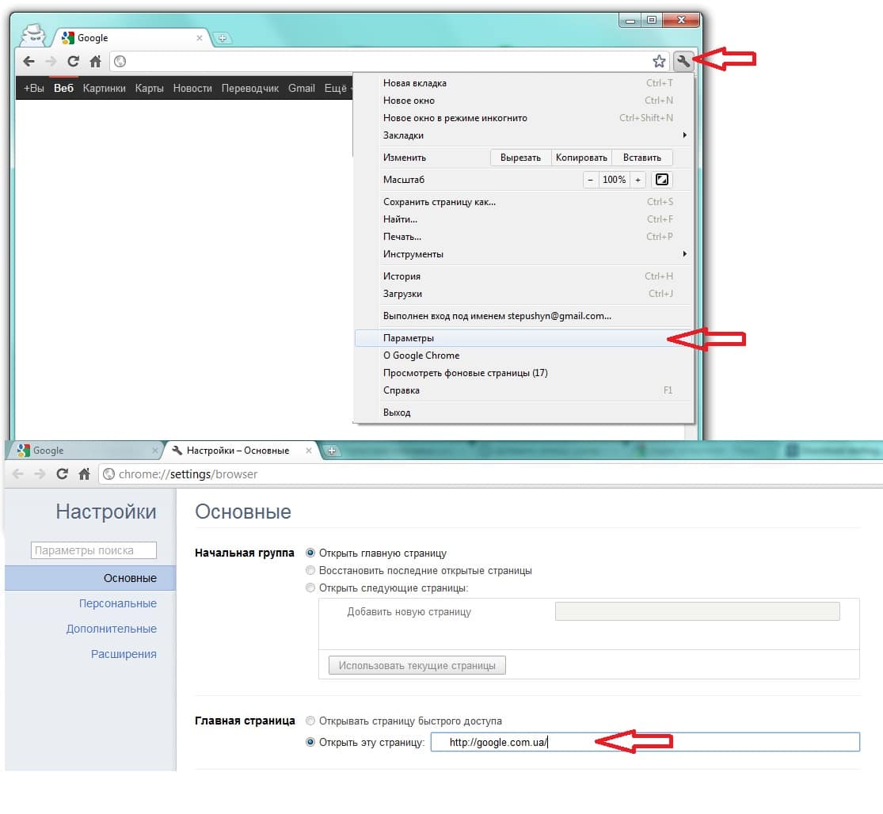Choose О Google Chrome menu item
The image size is (883, 814).
tap(523, 356)
